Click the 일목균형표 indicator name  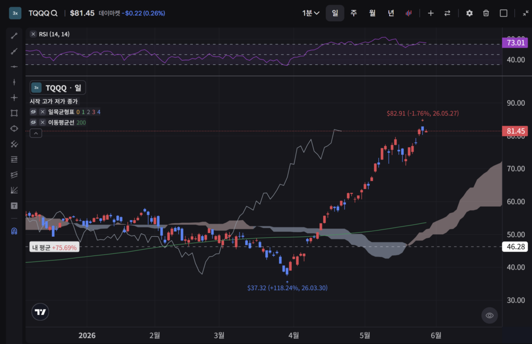tap(61, 111)
